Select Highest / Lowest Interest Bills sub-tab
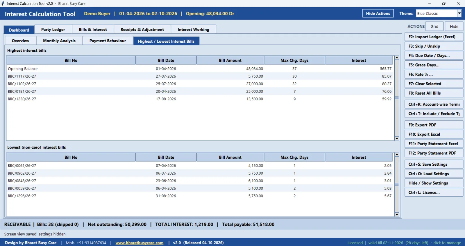465x246 pixels. tap(166, 41)
